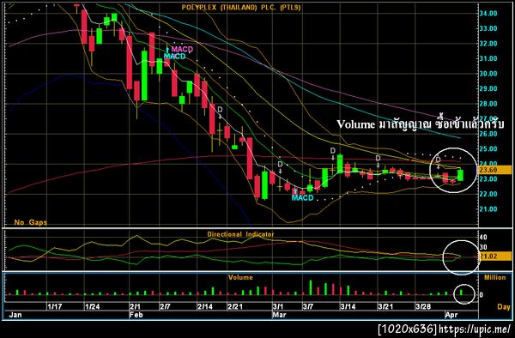Click the 3/1 date label
Viewport: 515px width, 338px height.
(x=278, y=307)
